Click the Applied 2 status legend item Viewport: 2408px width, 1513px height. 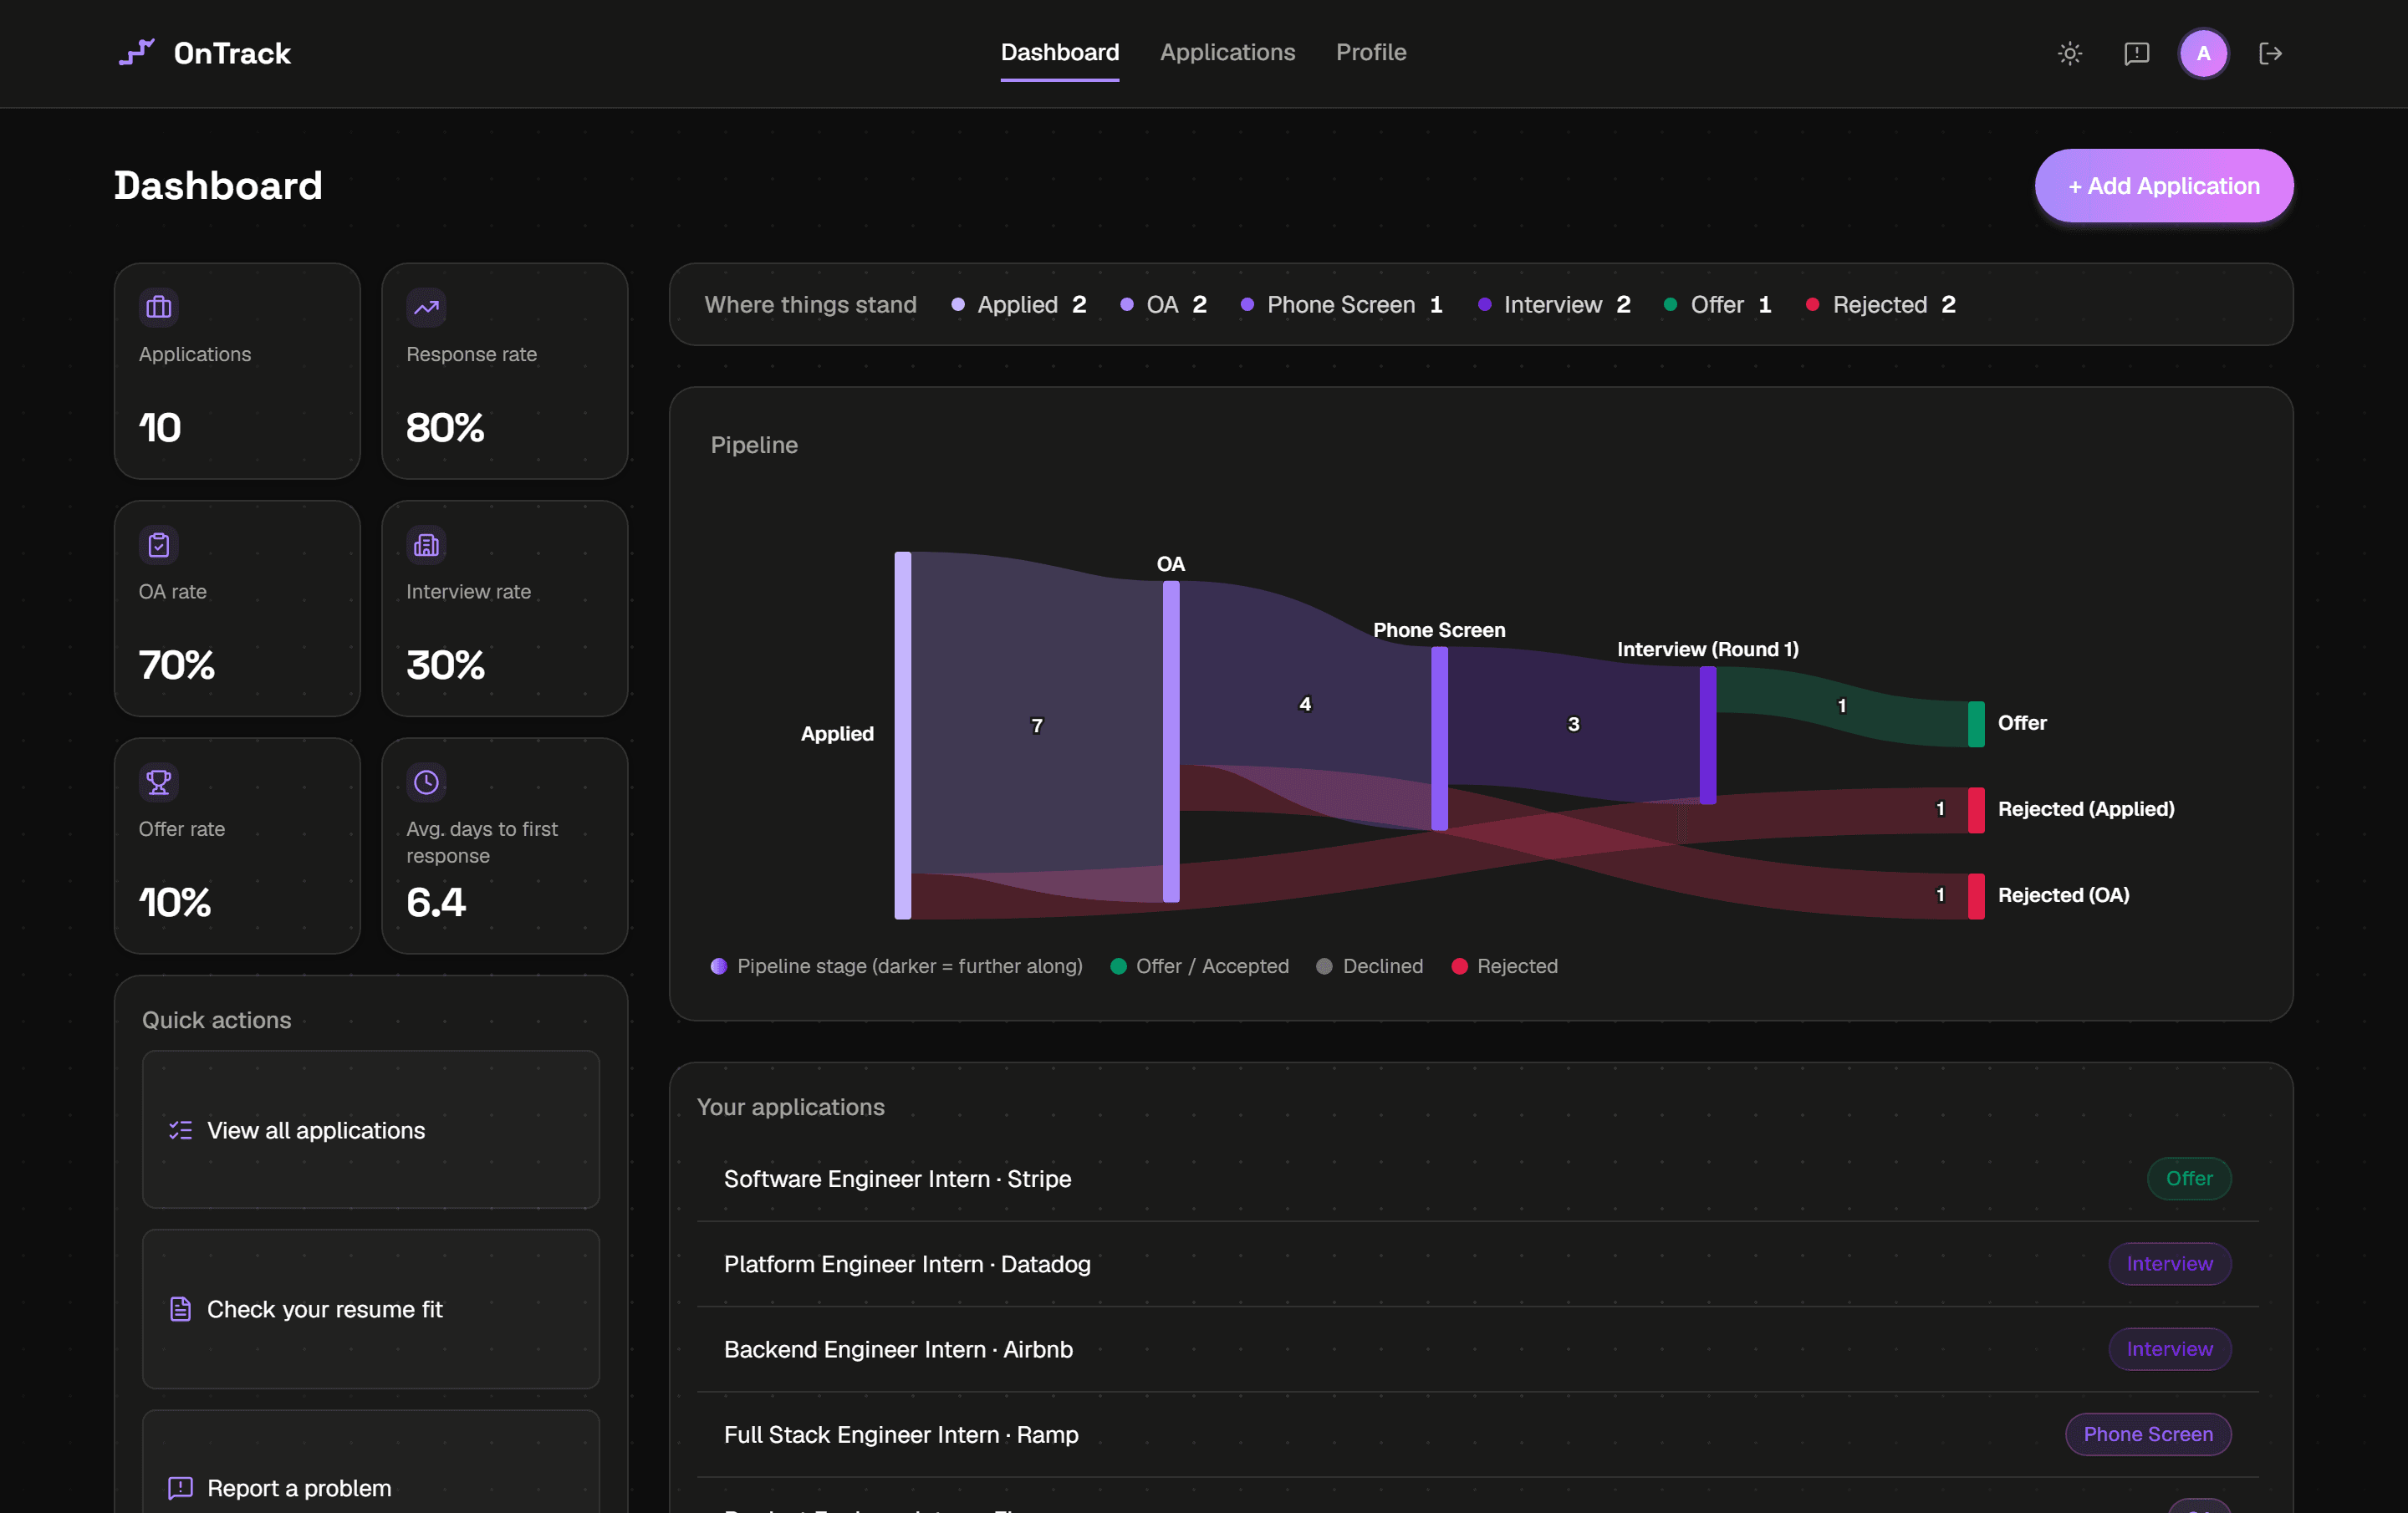tap(1018, 305)
